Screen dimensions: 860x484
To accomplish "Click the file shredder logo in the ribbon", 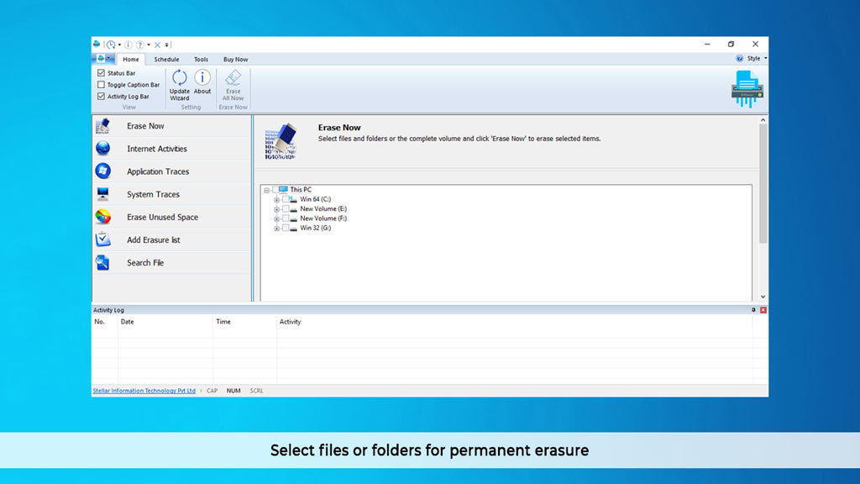I will pyautogui.click(x=747, y=88).
